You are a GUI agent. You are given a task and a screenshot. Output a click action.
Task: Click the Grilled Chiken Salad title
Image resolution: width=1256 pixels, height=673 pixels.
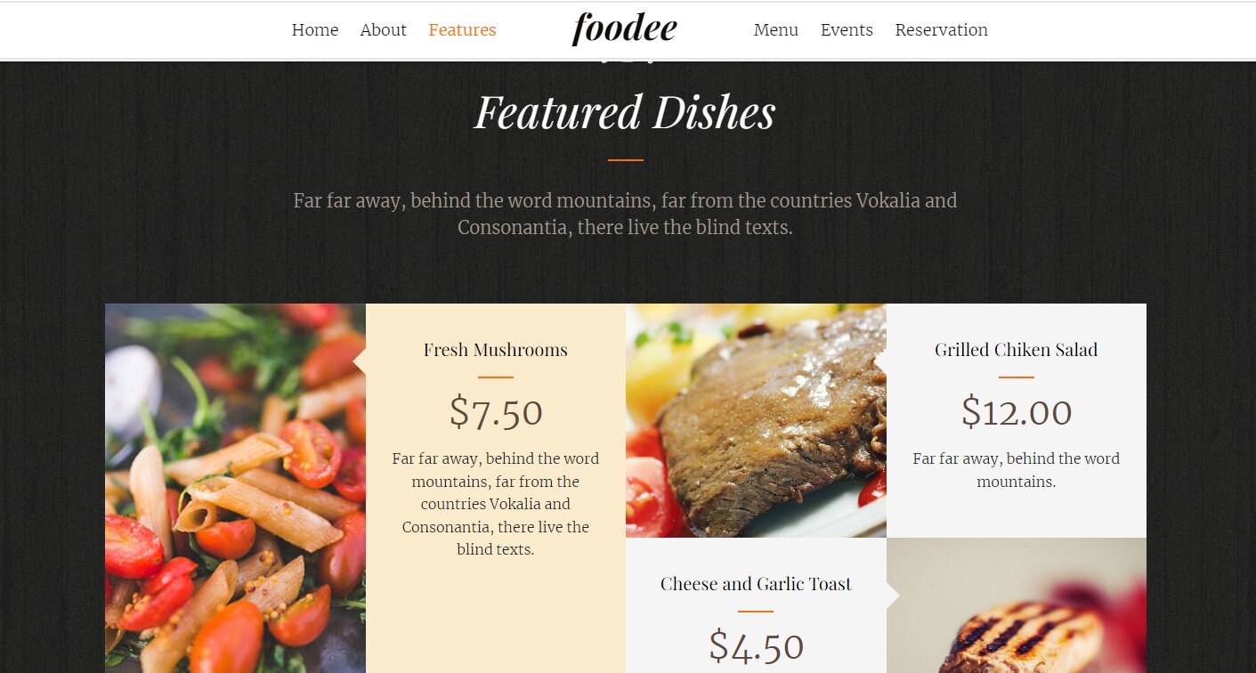tap(1017, 350)
